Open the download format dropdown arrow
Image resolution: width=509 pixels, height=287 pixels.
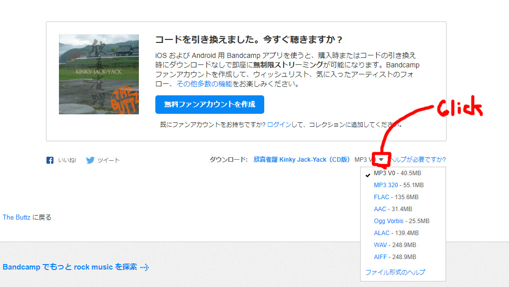point(381,160)
